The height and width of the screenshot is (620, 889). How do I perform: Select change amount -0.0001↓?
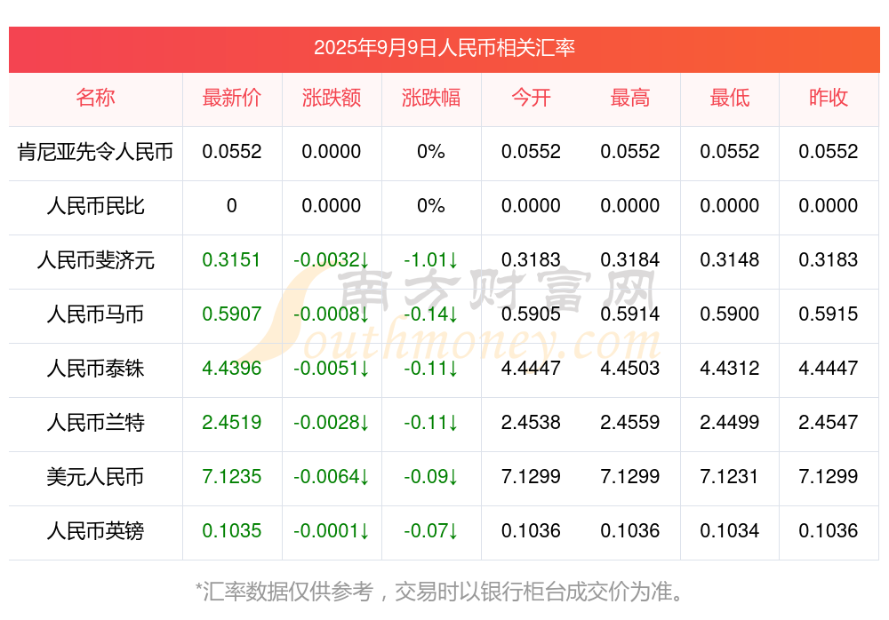click(x=331, y=530)
